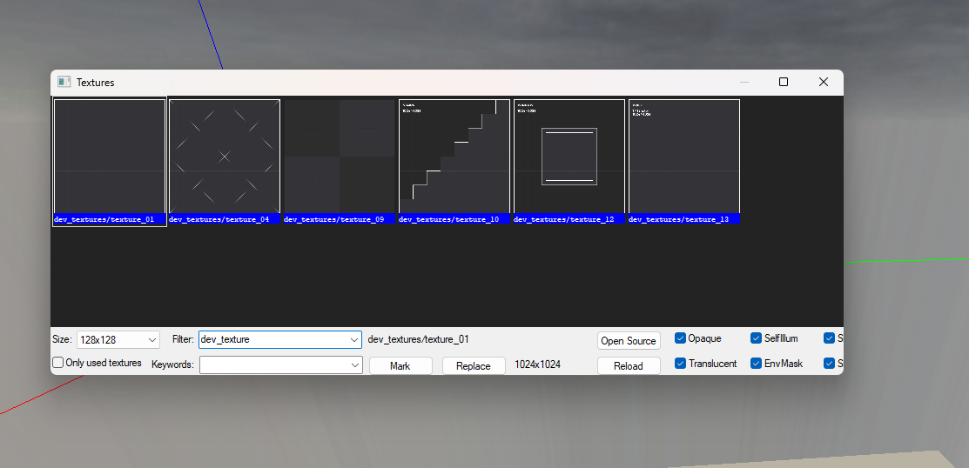Image resolution: width=969 pixels, height=468 pixels.
Task: Pick the texture_09 checkered thumbnail
Action: pyautogui.click(x=340, y=156)
